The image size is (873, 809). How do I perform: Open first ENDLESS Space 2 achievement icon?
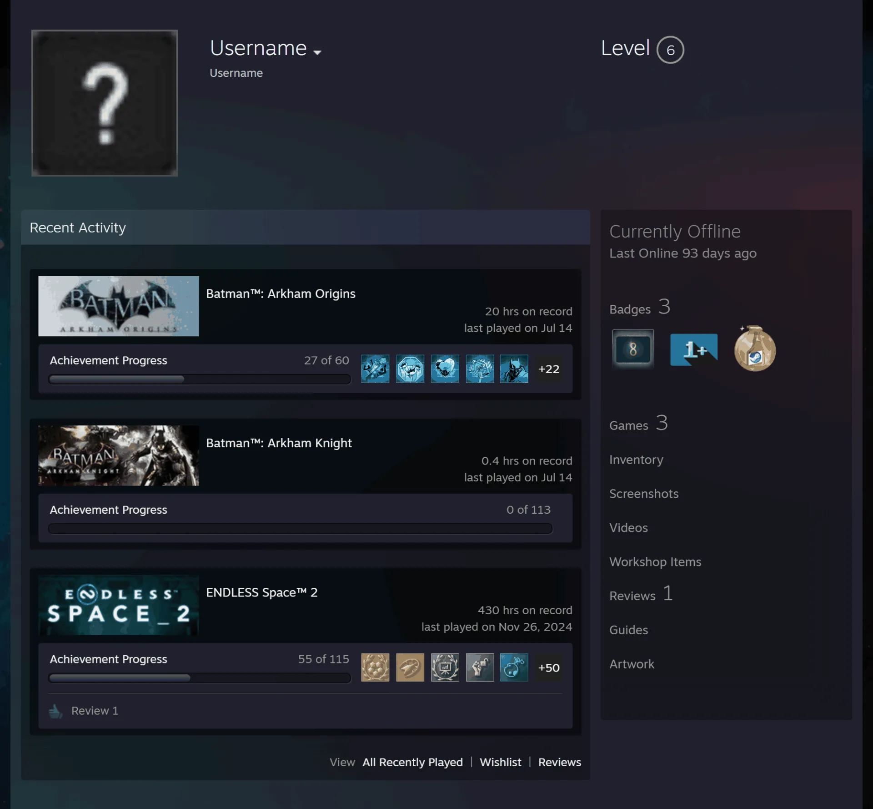(x=375, y=667)
